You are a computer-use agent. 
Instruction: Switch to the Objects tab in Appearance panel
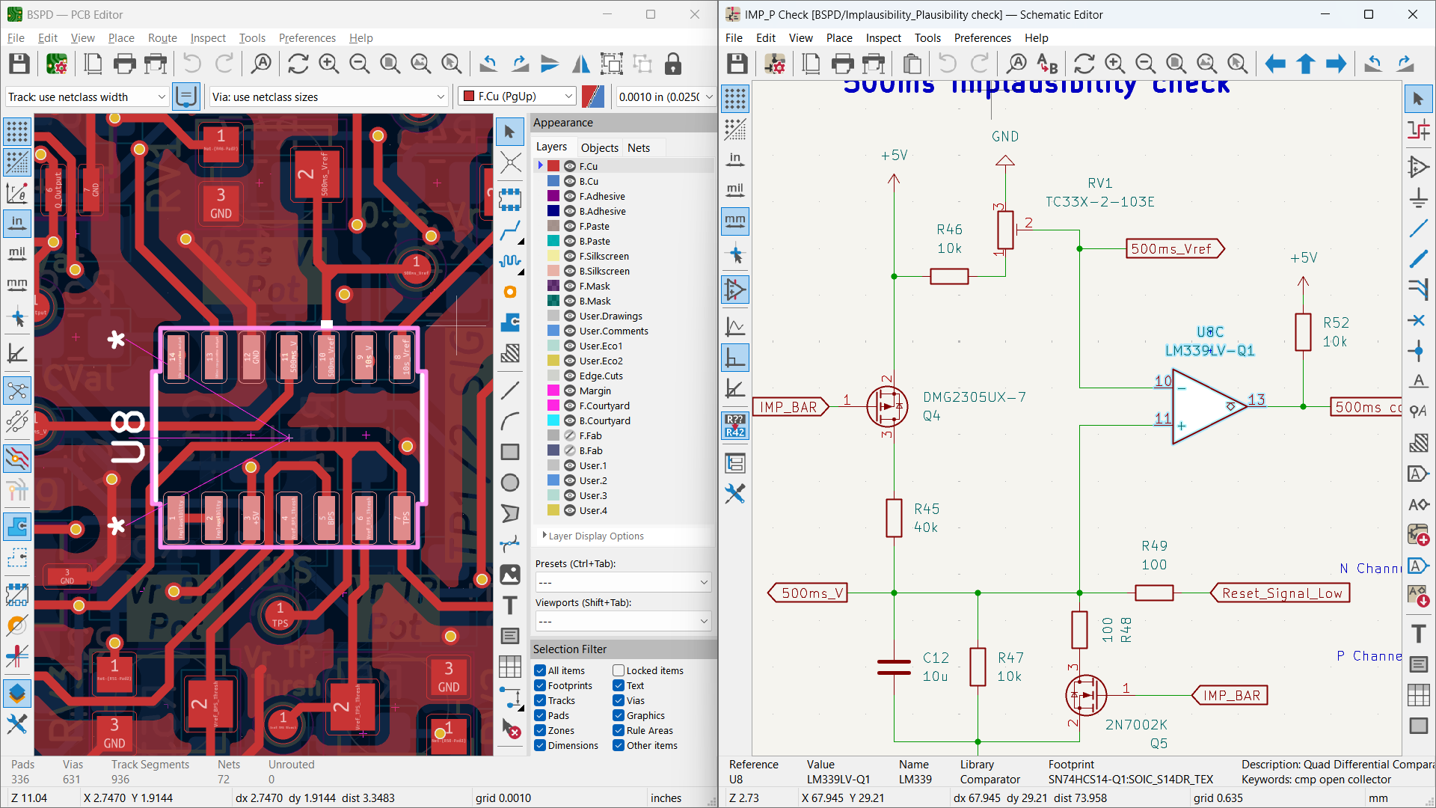tap(599, 147)
